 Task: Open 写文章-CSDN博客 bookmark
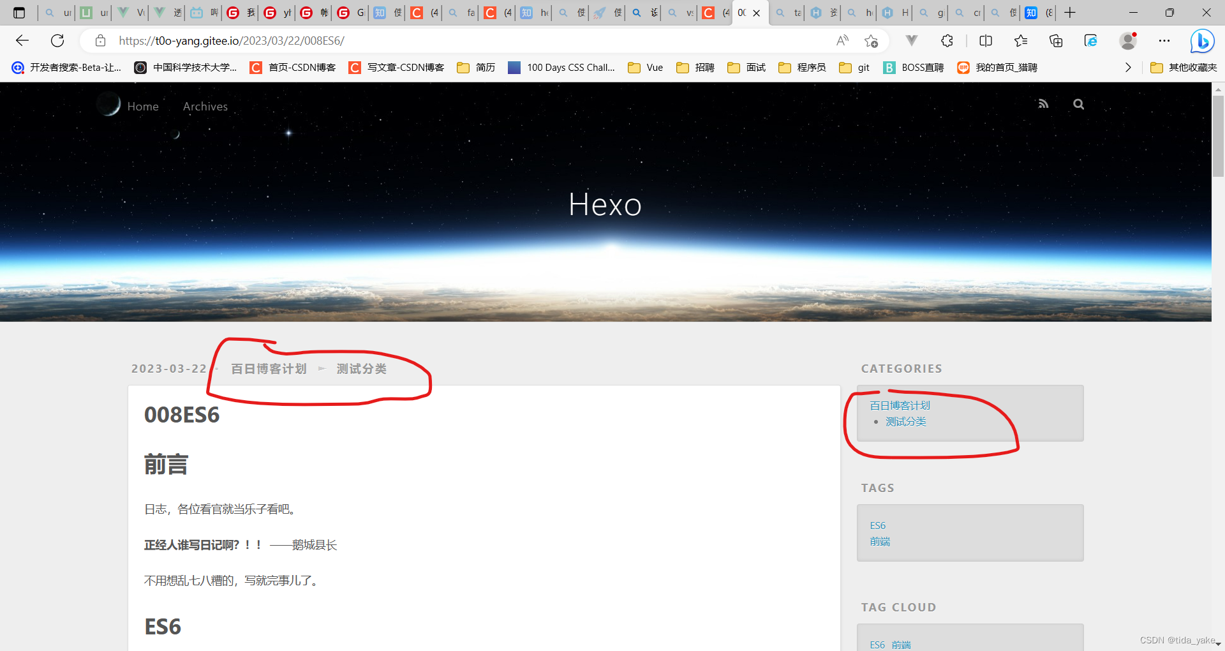(396, 68)
